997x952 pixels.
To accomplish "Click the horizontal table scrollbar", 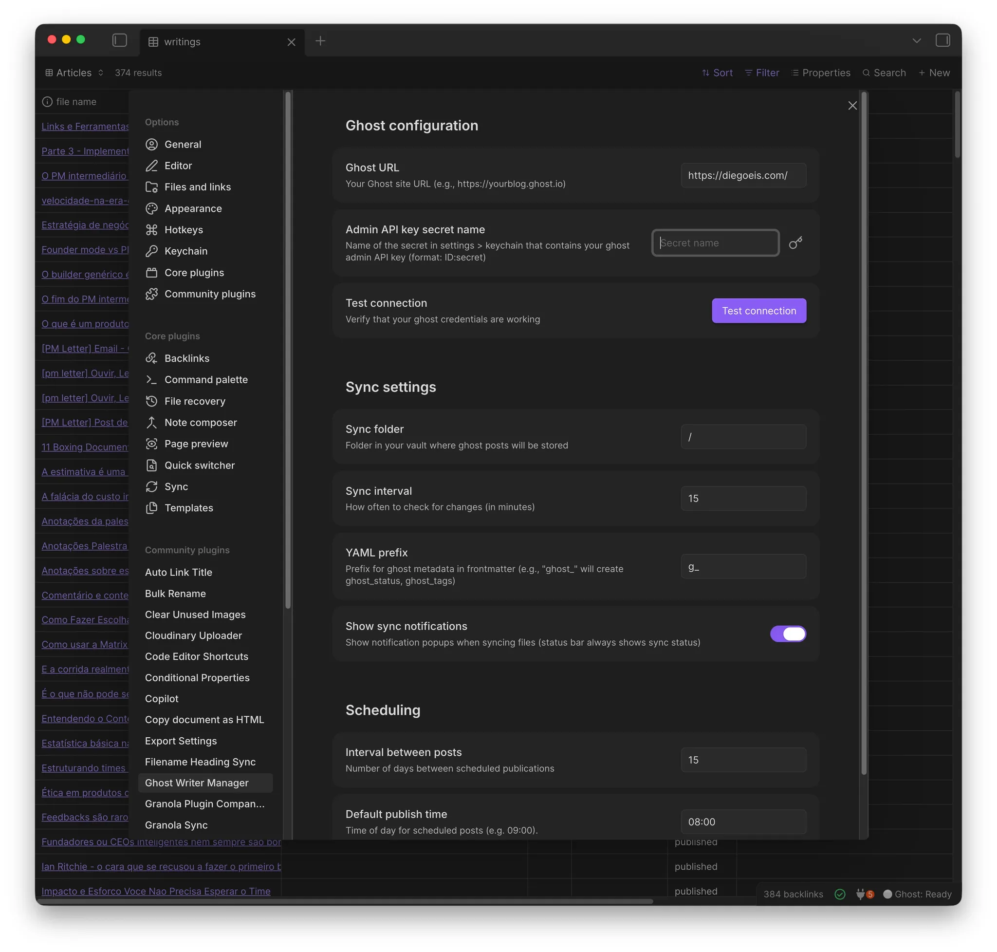I will [346, 902].
